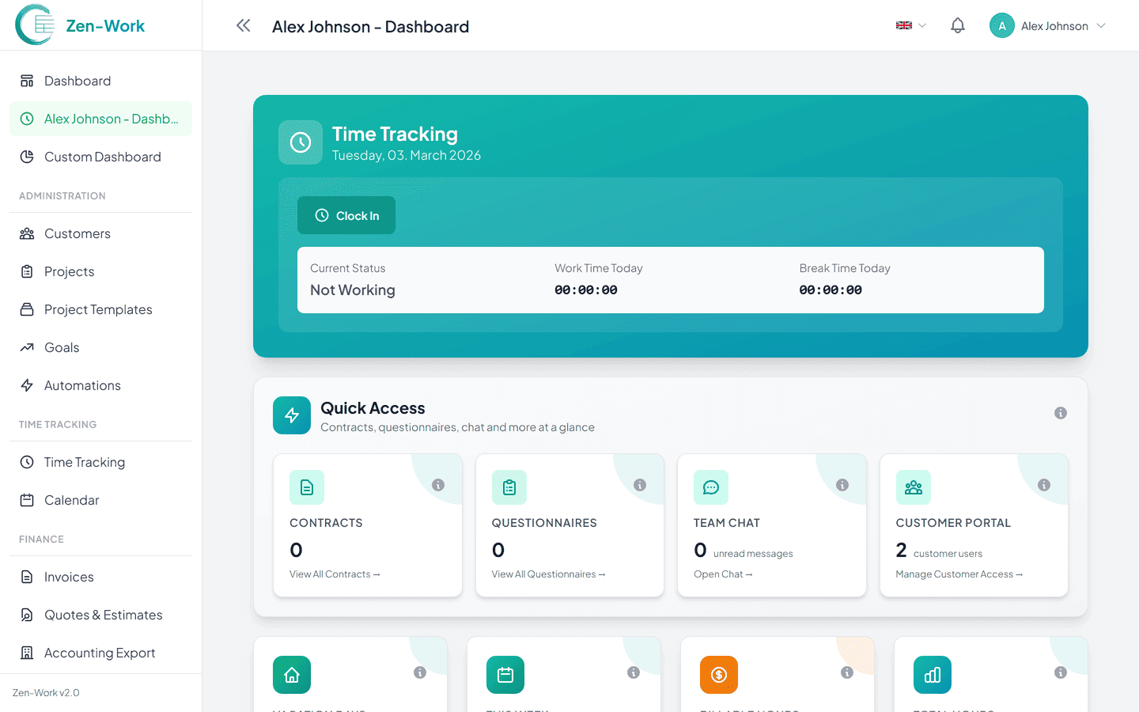Image resolution: width=1139 pixels, height=712 pixels.
Task: Click the Goals icon in the sidebar
Action: (26, 347)
